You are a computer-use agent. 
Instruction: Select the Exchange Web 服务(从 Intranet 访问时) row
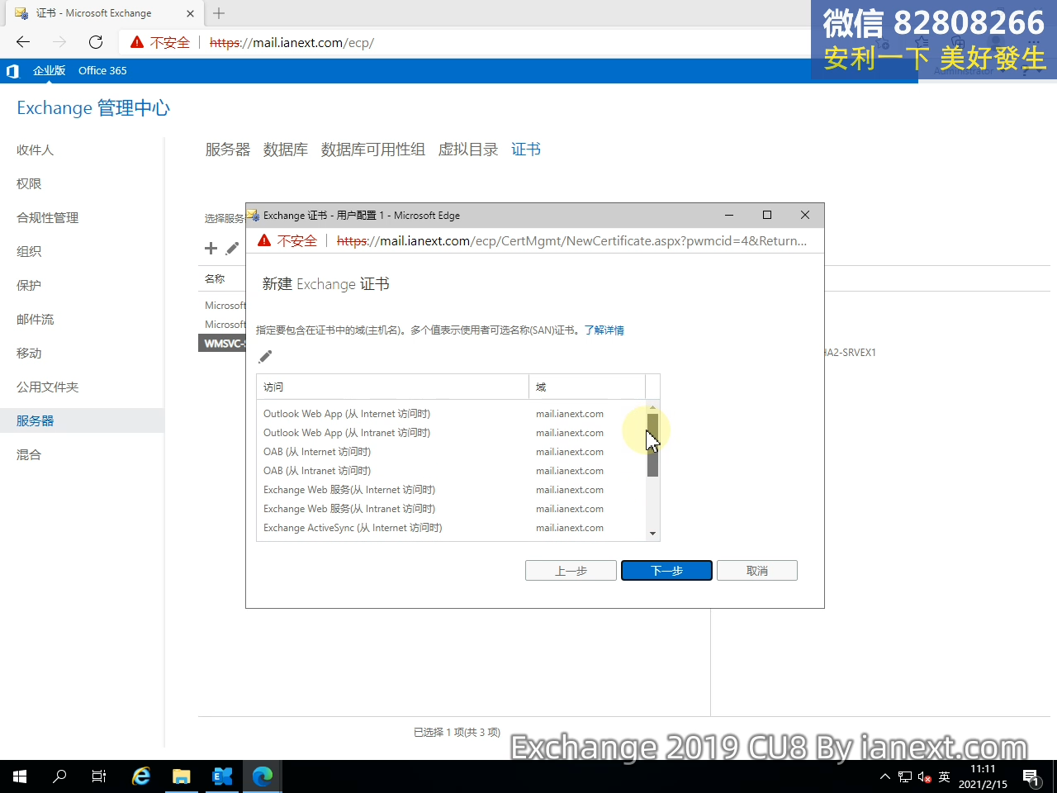pos(451,509)
